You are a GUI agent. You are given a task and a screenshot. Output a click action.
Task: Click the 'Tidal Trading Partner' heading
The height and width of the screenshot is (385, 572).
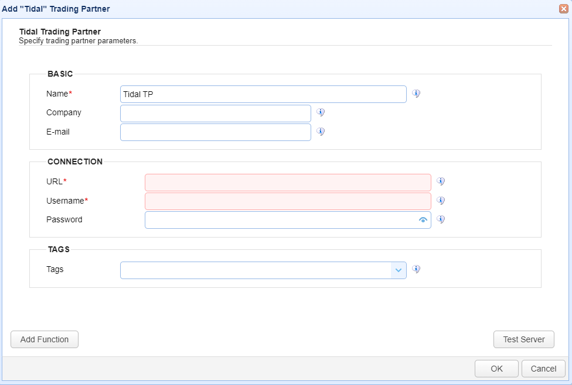click(60, 32)
